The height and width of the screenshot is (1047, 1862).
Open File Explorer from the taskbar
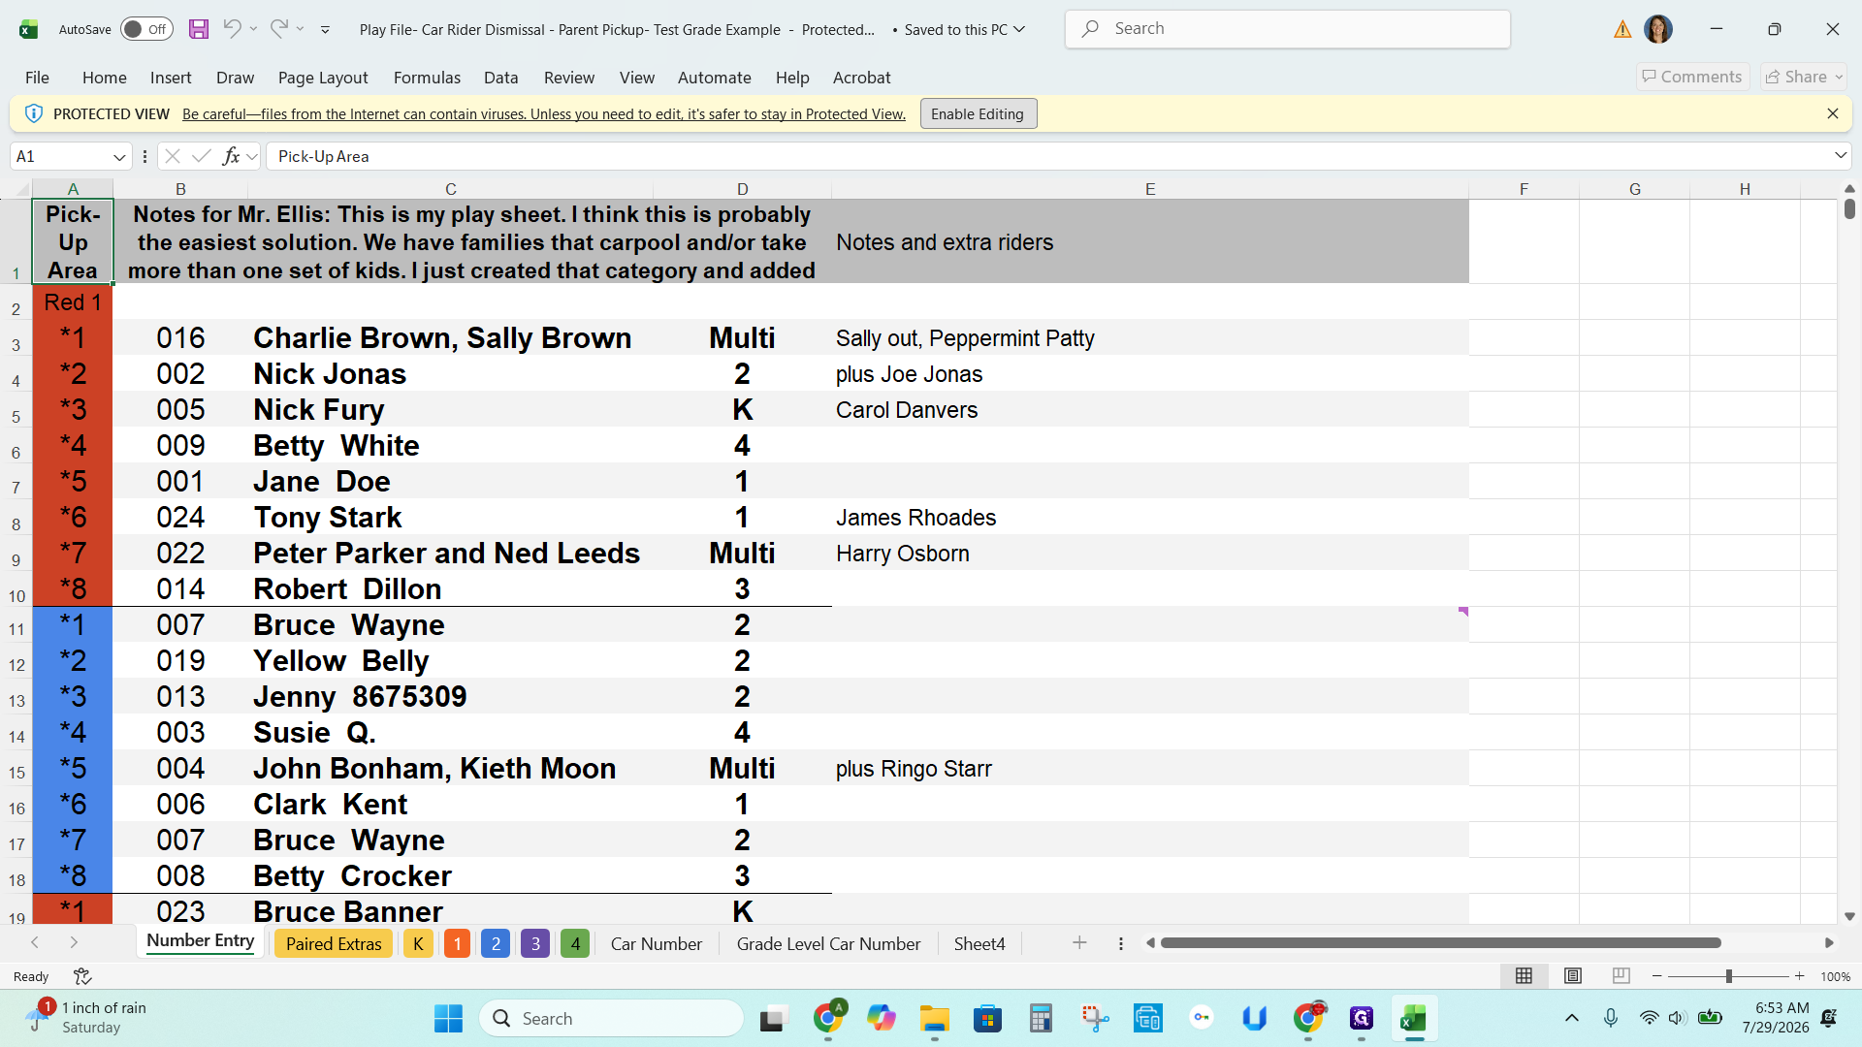tap(935, 1019)
